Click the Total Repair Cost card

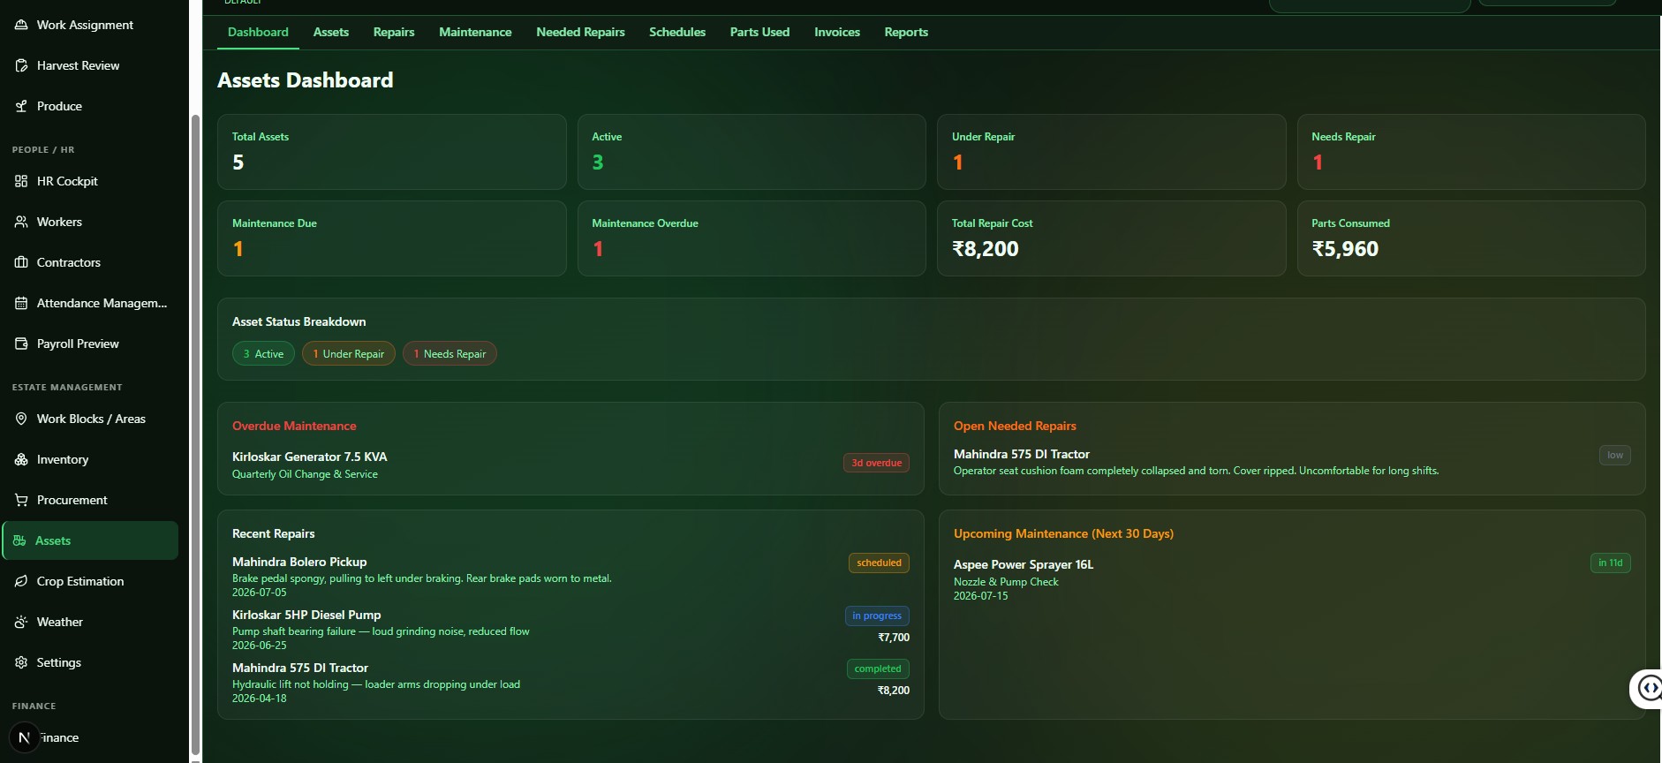(x=1111, y=238)
